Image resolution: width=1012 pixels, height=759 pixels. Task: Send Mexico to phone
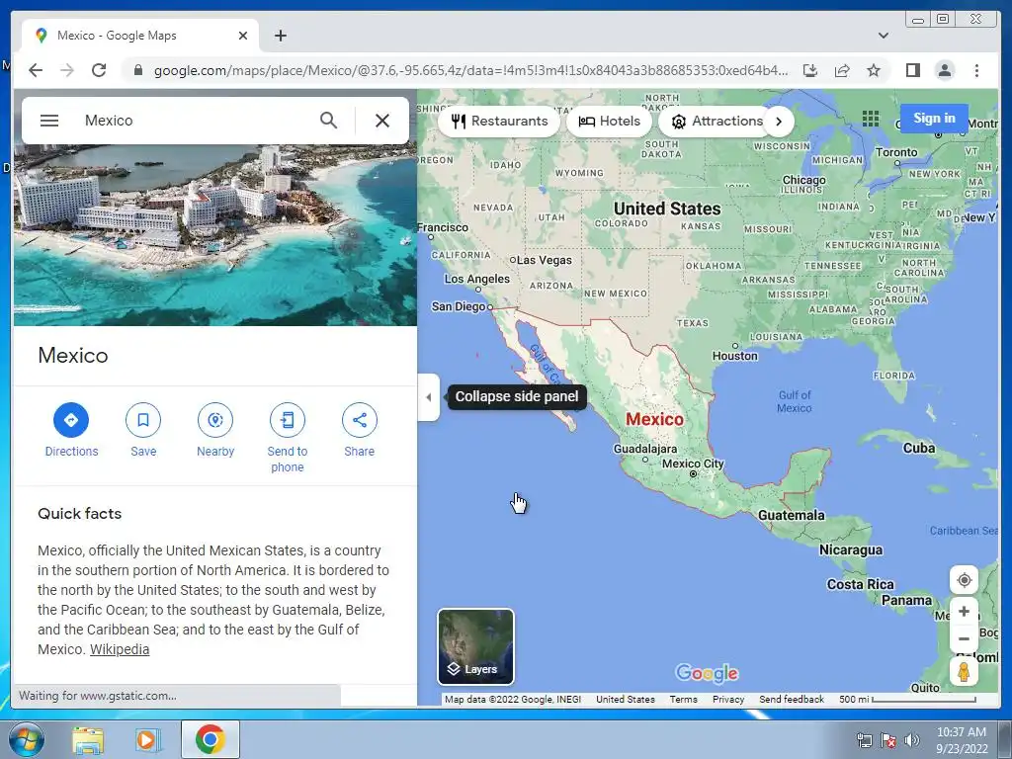pyautogui.click(x=288, y=438)
